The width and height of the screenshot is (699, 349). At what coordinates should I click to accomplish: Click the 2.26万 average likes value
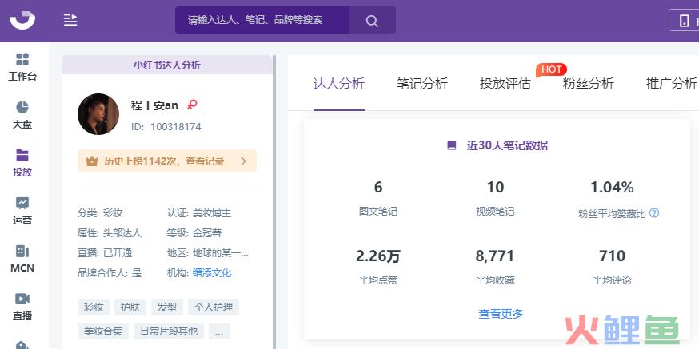378,256
